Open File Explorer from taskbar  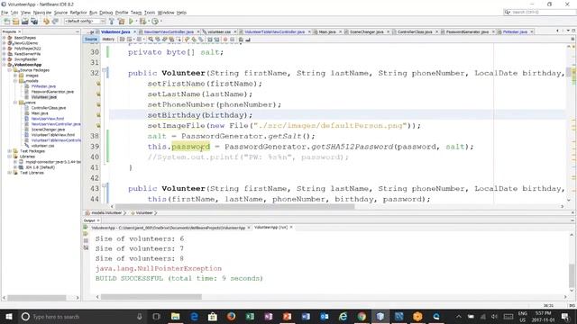[x=176, y=316]
